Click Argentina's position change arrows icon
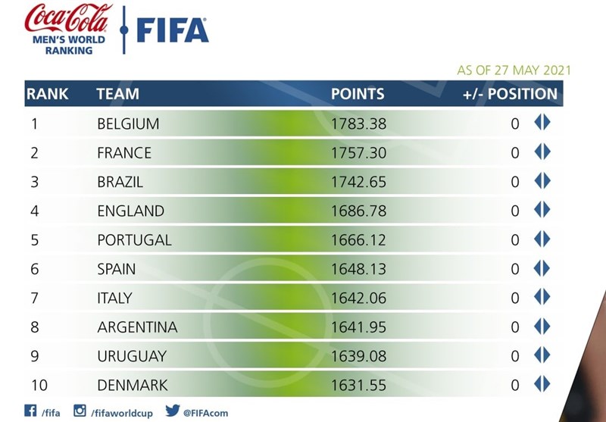 pyautogui.click(x=542, y=327)
